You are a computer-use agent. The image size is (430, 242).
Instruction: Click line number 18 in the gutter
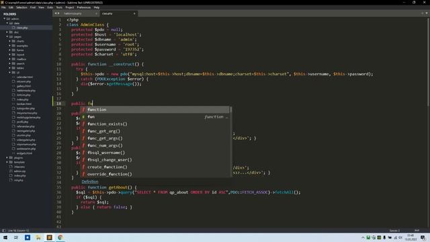(x=58, y=104)
